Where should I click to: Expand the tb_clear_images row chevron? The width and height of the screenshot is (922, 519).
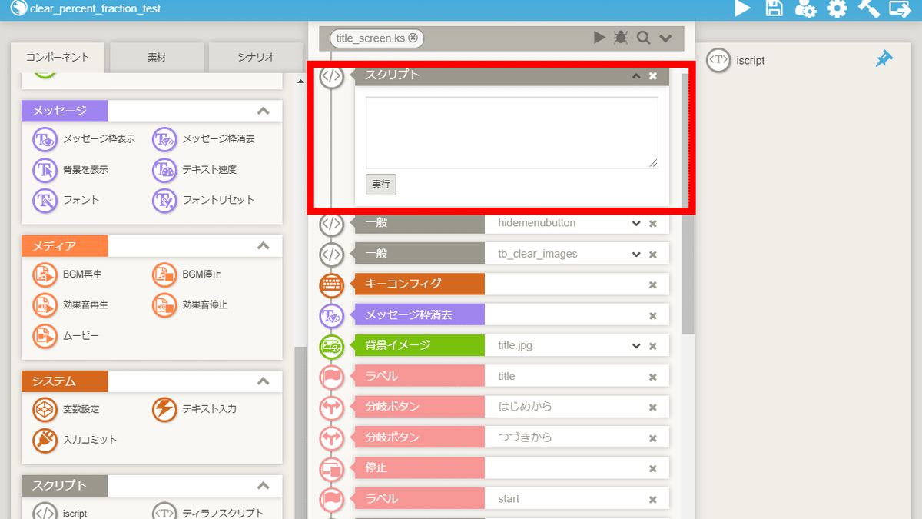coord(636,254)
